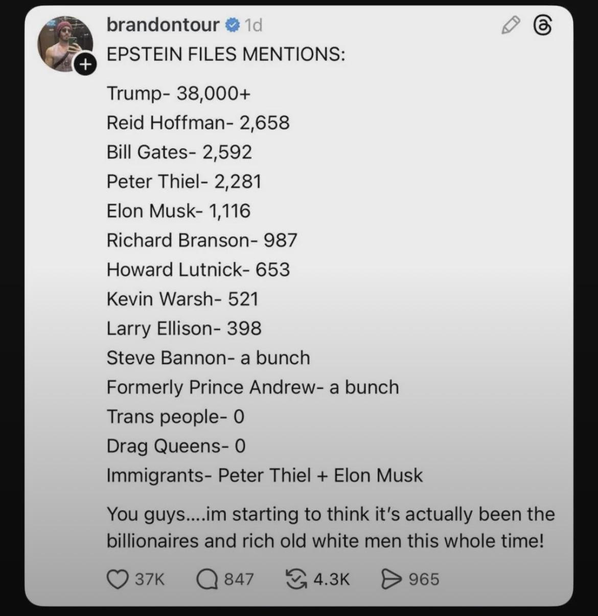Repost using the circular arrows icon
The width and height of the screenshot is (598, 616).
(x=295, y=579)
